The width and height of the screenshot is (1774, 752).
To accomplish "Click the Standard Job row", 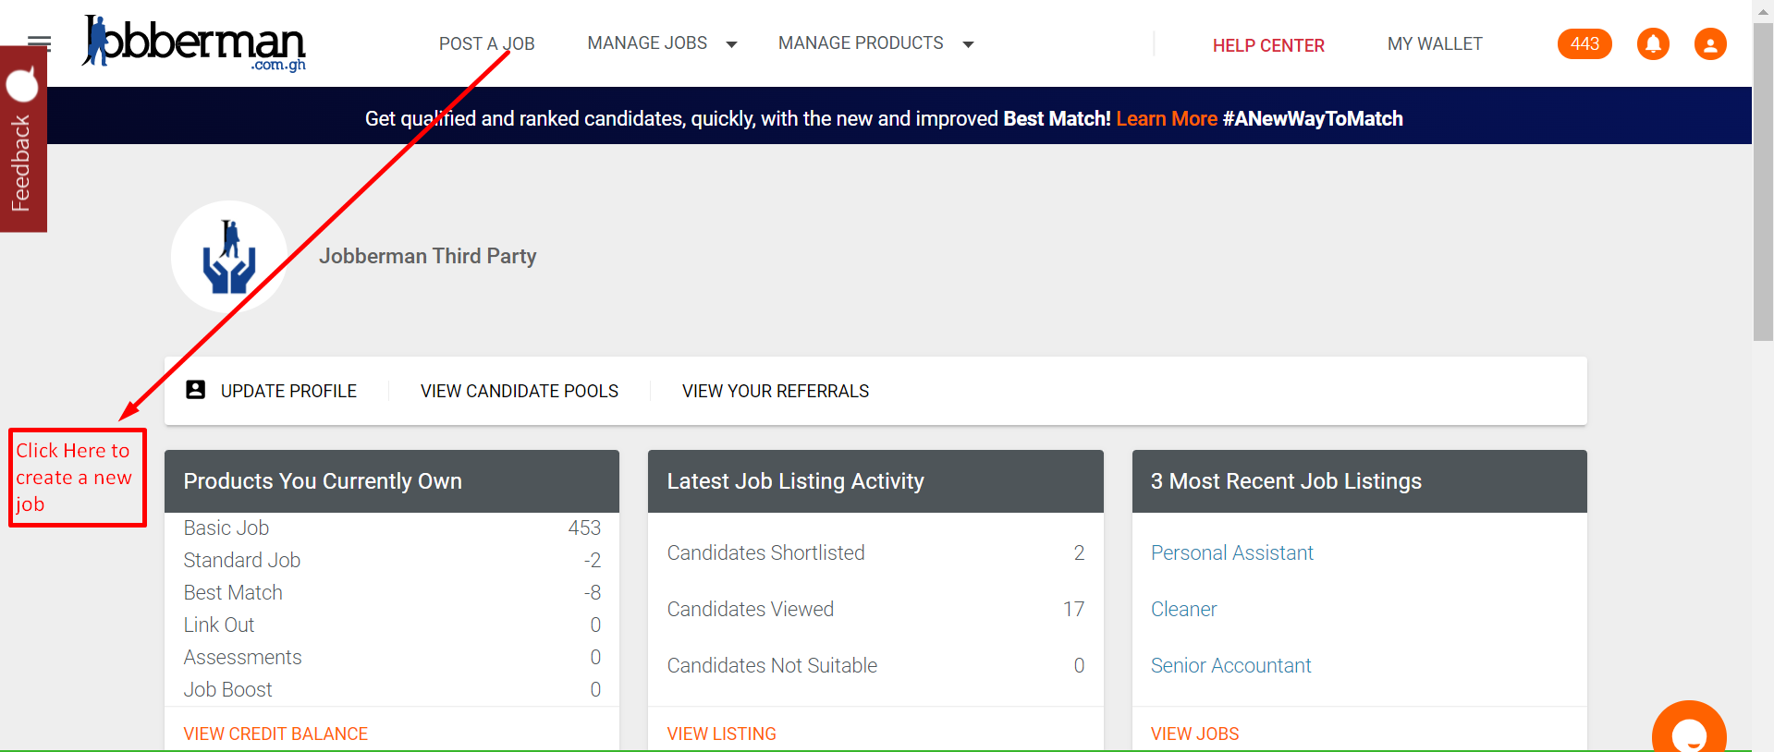I will 392,560.
